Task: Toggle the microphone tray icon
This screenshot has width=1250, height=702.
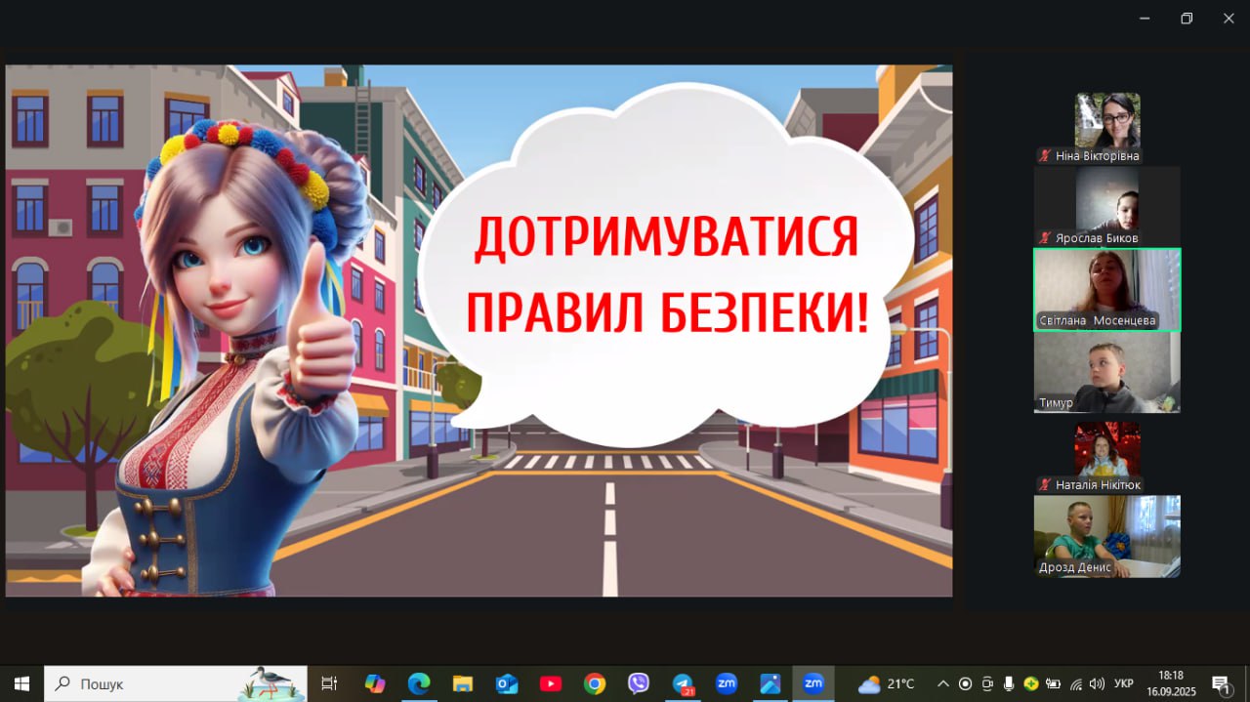Action: pos(1009,683)
